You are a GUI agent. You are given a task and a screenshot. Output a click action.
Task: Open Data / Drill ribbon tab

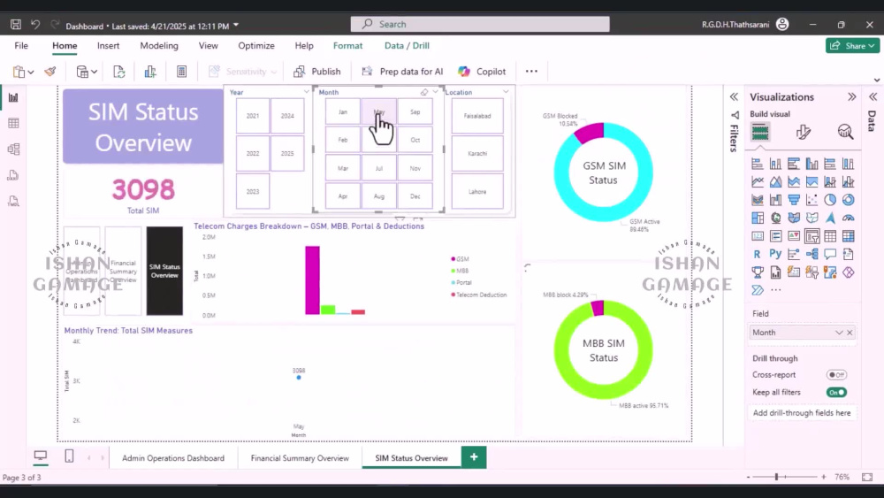407,46
